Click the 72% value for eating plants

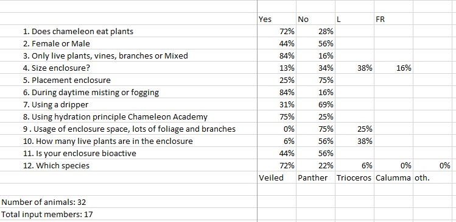point(276,31)
